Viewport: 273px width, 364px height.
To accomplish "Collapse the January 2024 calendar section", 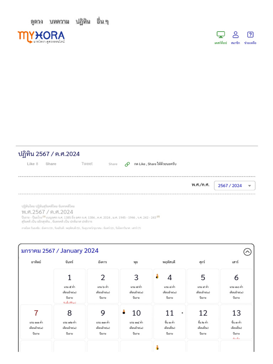I will click(247, 252).
